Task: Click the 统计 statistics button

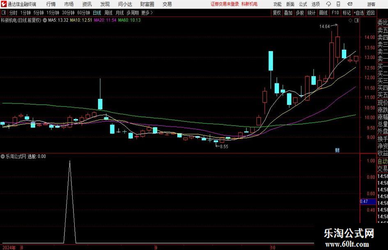Action: pyautogui.click(x=311, y=13)
